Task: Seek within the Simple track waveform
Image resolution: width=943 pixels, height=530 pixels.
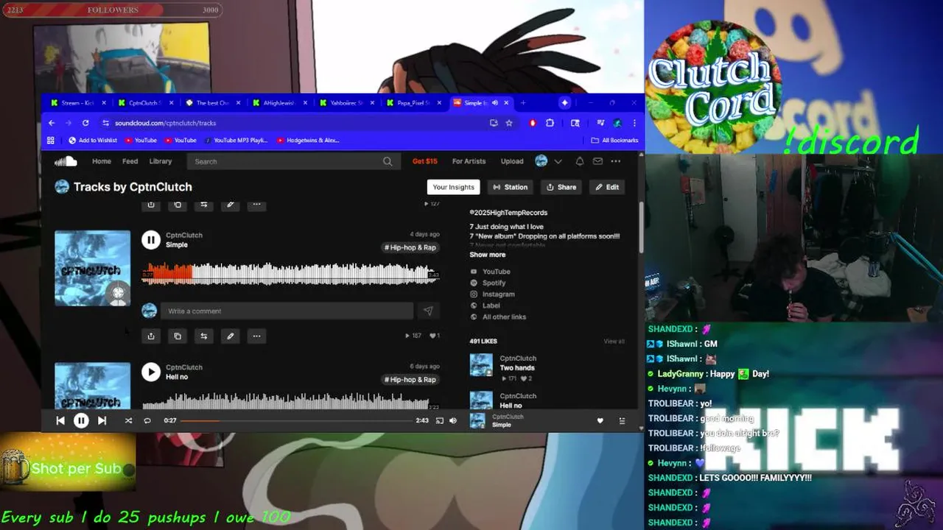Action: point(290,273)
